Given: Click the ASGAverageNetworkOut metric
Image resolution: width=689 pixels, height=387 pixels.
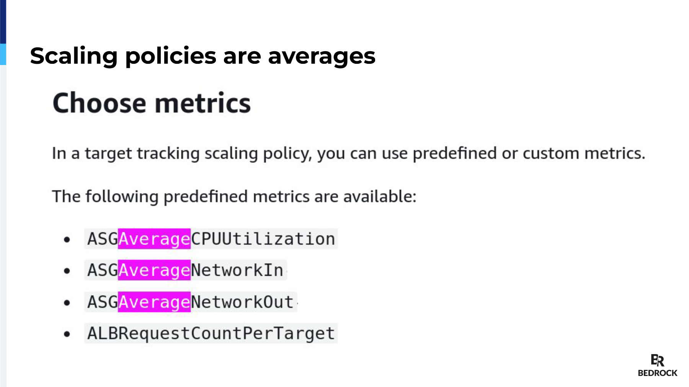Looking at the screenshot, I should coord(191,302).
